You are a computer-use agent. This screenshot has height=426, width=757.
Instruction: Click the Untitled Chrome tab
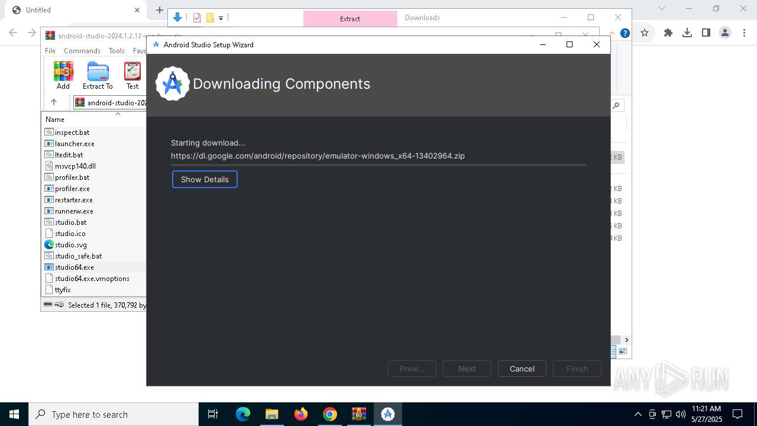76,10
